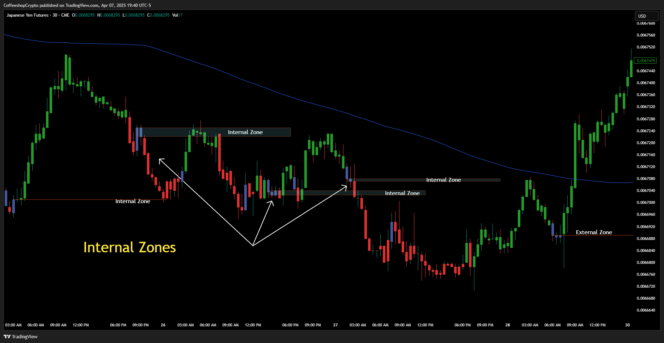Click the 0.0066680 price axis label
The height and width of the screenshot is (343, 664).
pos(646,298)
